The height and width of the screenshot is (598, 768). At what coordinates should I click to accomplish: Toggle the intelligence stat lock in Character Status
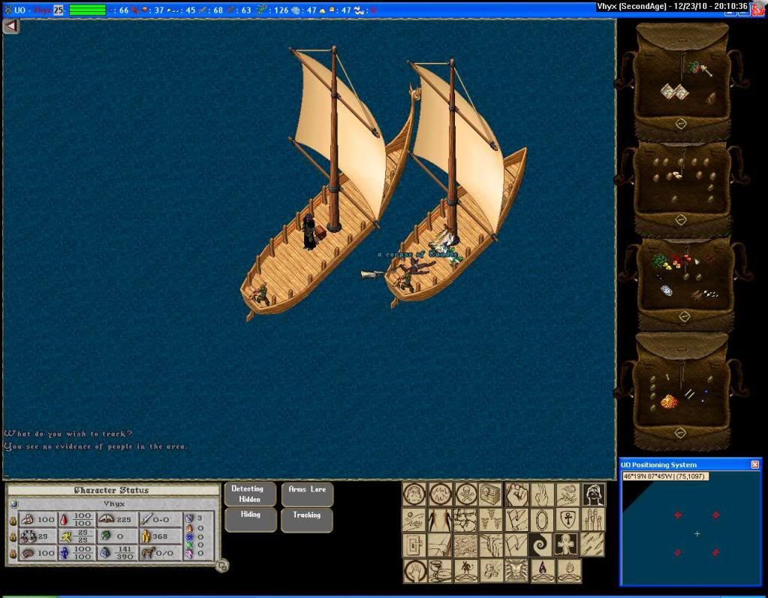point(14,554)
